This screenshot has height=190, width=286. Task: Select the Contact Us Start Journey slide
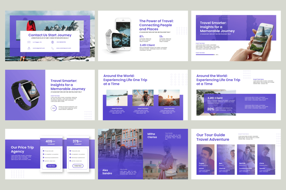[50, 36]
